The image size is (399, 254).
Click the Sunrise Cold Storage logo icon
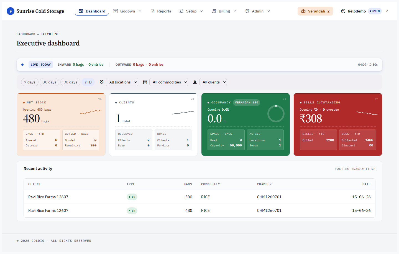[x=11, y=11]
